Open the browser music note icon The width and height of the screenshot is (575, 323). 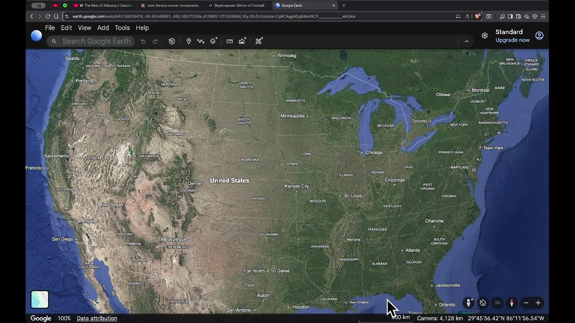coord(502,17)
